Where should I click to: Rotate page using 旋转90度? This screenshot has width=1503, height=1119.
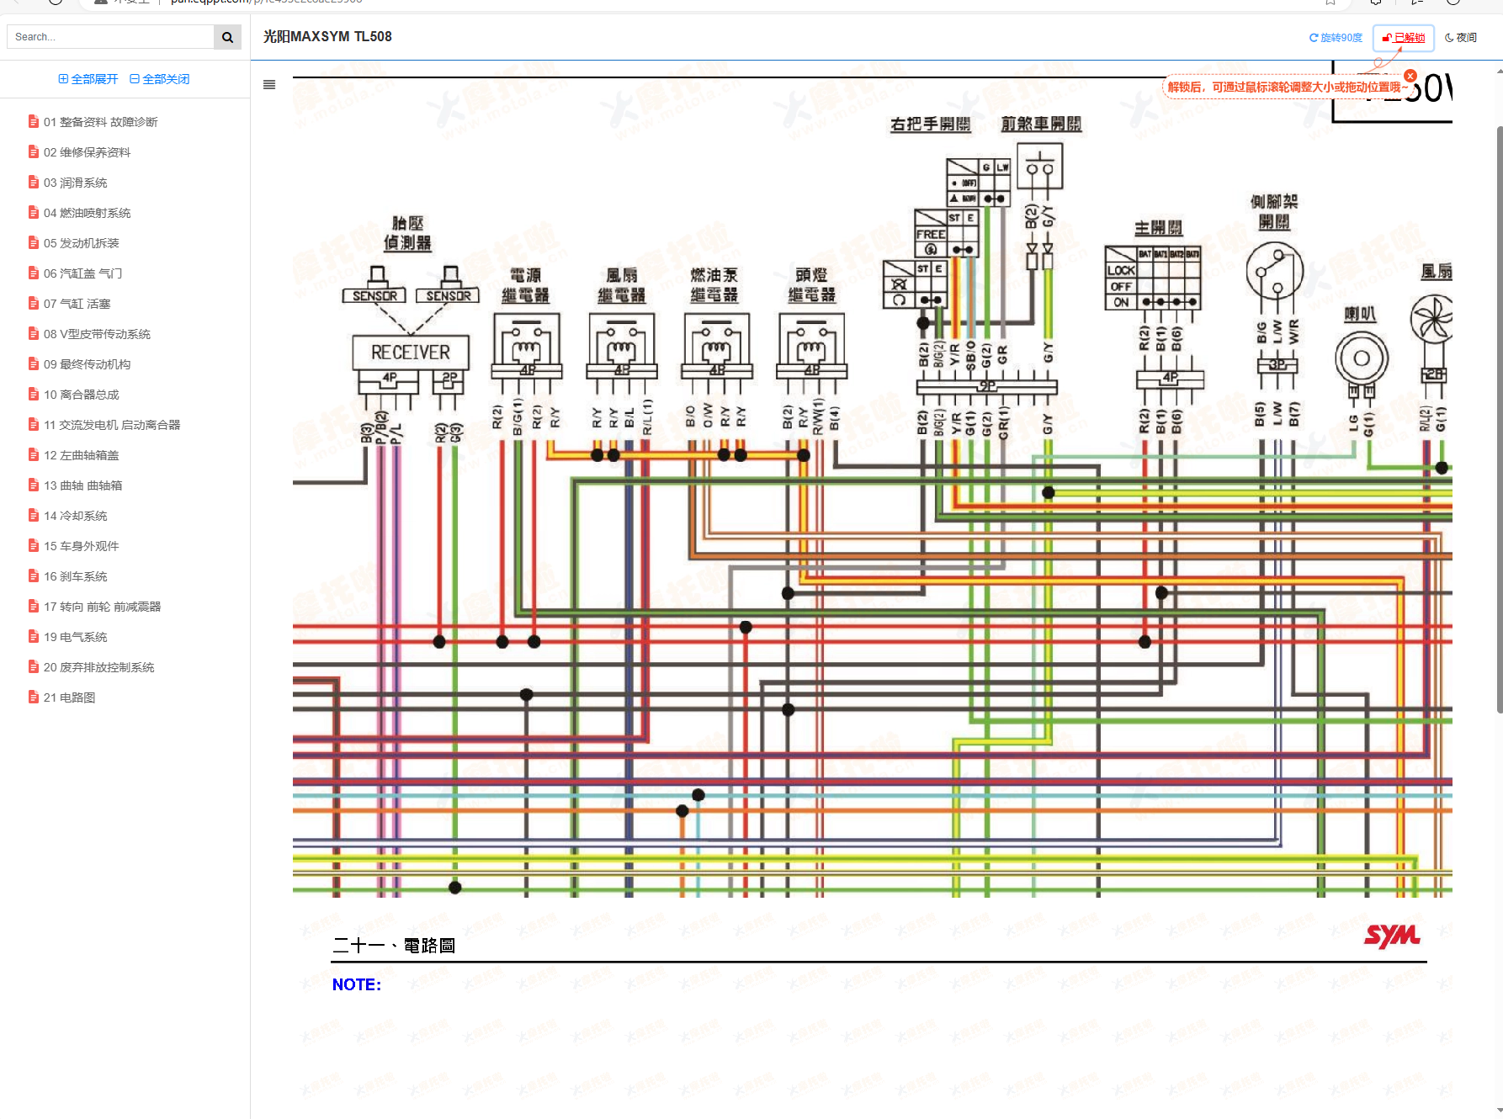[1336, 38]
